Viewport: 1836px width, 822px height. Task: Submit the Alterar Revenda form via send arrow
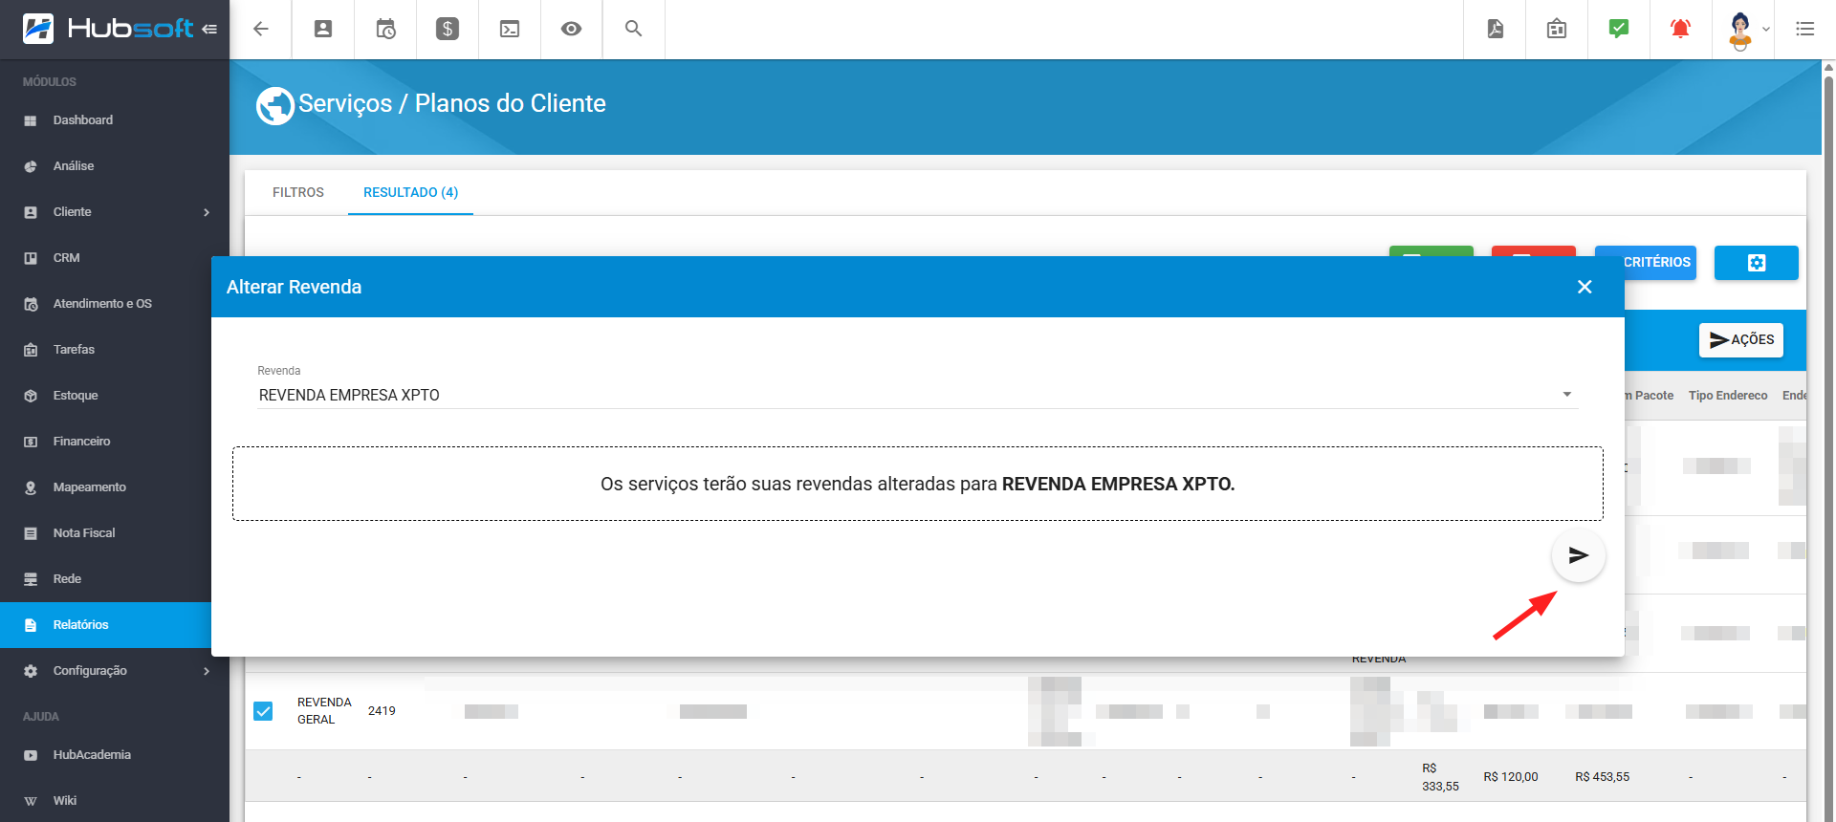[1578, 555]
